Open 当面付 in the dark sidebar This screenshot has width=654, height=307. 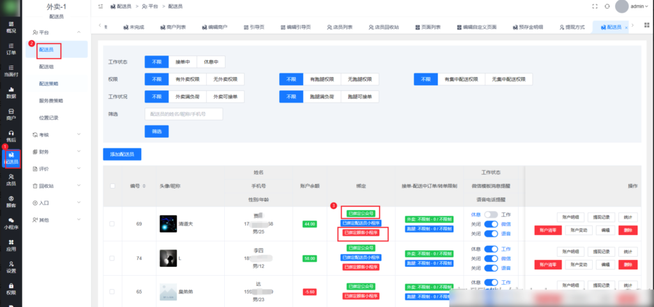[11, 71]
